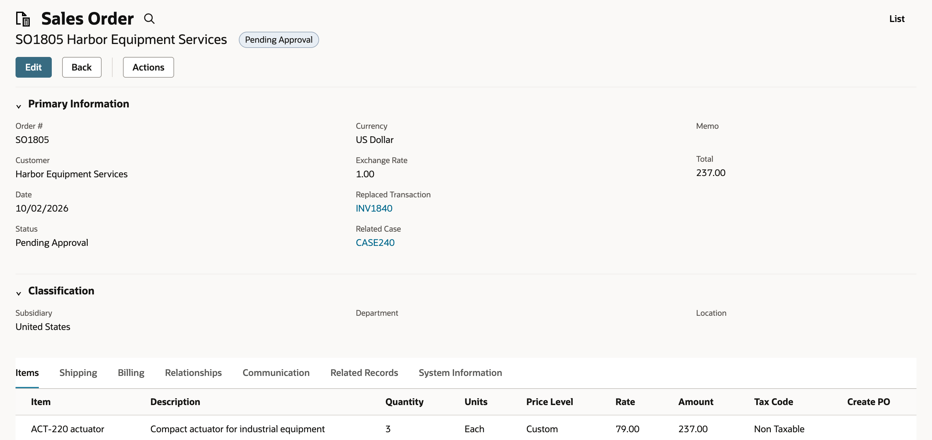
Task: Click the Create PO column header
Action: (868, 402)
